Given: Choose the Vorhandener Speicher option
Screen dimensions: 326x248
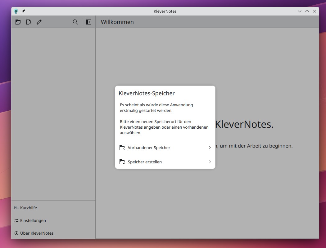Looking at the screenshot, I should point(149,148).
